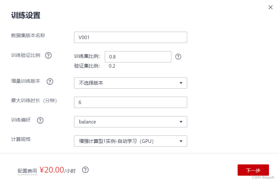The height and width of the screenshot is (182, 279).
Task: Click the 最大训练时长（分钟）label
Action: click(34, 101)
